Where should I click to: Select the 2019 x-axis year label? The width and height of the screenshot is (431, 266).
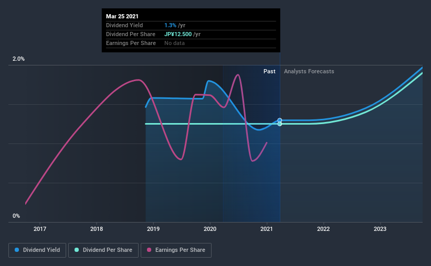[x=153, y=229]
